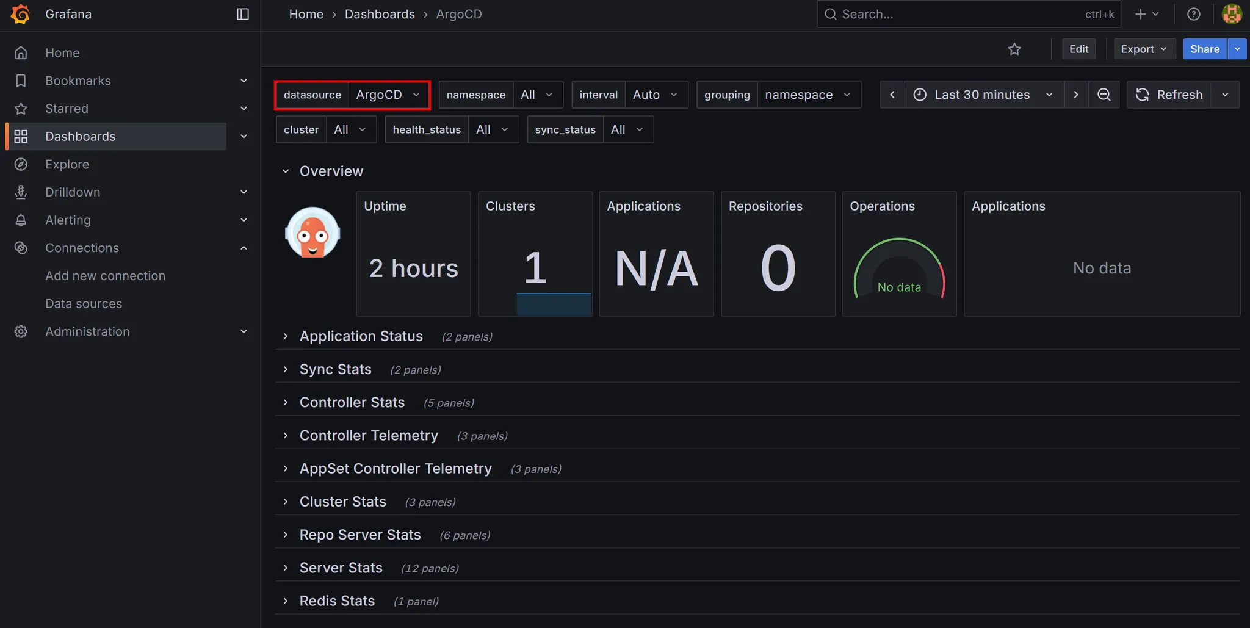1250x628 pixels.
Task: Click the Uptime panel title
Action: (x=385, y=206)
